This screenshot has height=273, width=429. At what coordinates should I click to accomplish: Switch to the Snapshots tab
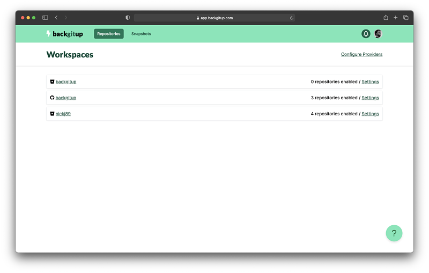point(141,34)
